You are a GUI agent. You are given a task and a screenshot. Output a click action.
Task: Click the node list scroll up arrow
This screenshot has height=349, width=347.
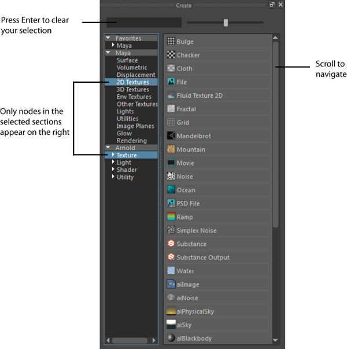click(275, 38)
